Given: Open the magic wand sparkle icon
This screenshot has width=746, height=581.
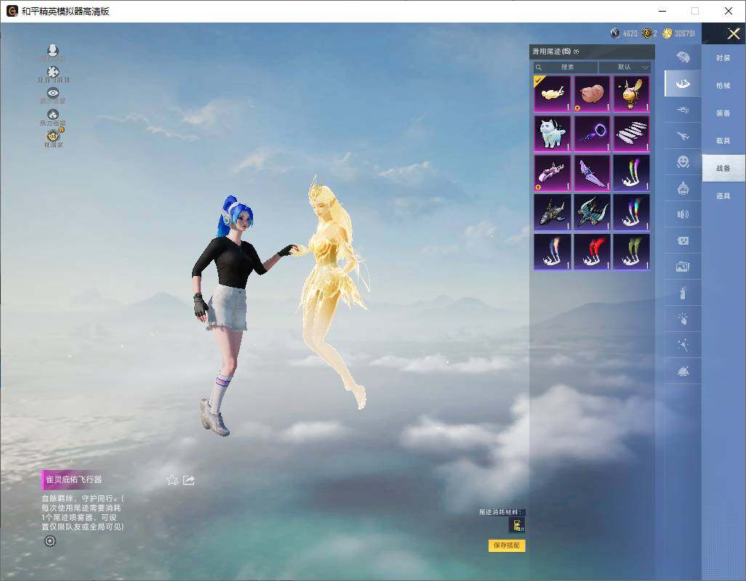Looking at the screenshot, I should (683, 345).
